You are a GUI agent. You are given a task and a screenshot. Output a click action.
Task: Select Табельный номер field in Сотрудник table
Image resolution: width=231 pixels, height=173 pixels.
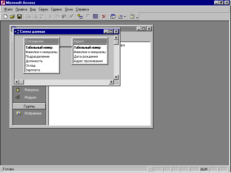(x=42, y=47)
